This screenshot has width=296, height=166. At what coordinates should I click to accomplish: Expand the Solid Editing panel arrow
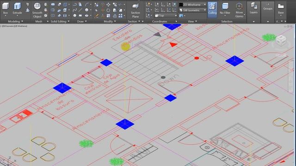tap(68, 22)
